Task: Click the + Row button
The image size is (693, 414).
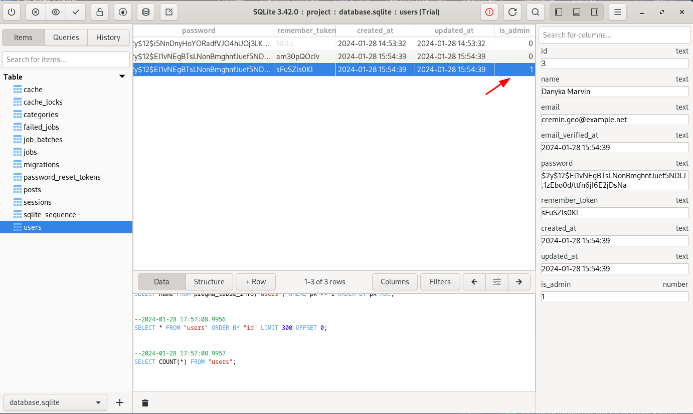Action: point(256,282)
